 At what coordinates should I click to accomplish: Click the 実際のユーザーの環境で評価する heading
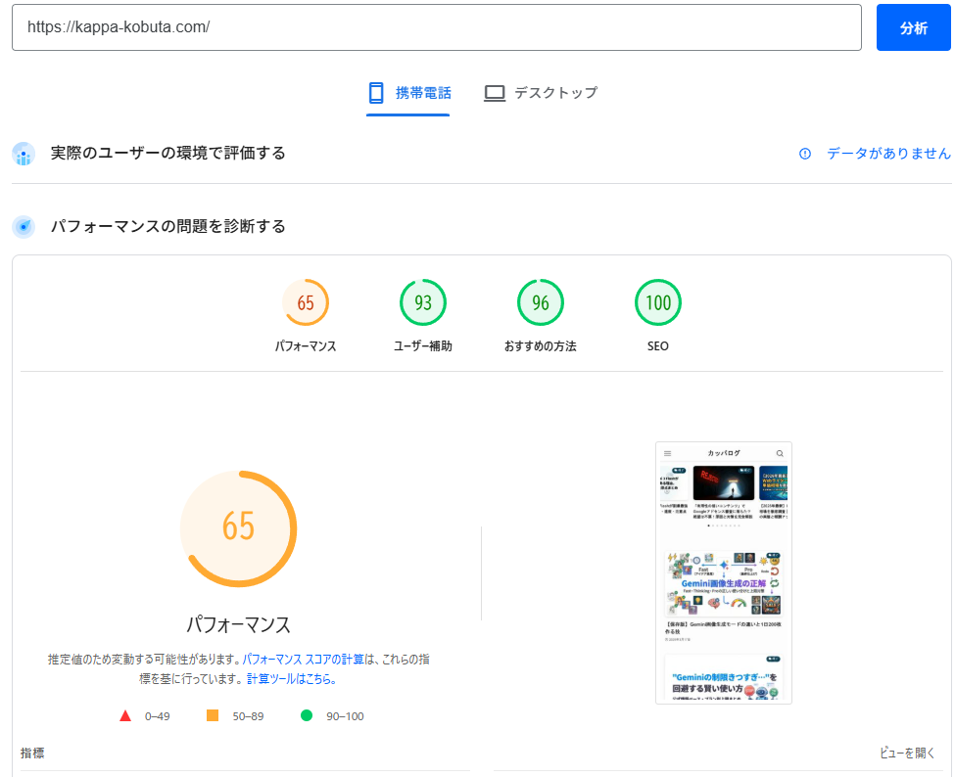[168, 153]
